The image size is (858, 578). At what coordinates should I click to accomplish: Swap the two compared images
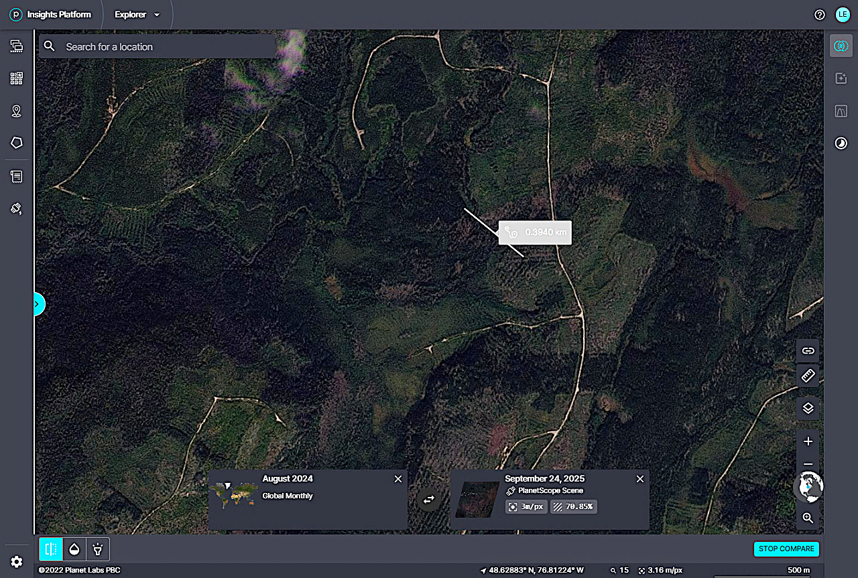[428, 499]
